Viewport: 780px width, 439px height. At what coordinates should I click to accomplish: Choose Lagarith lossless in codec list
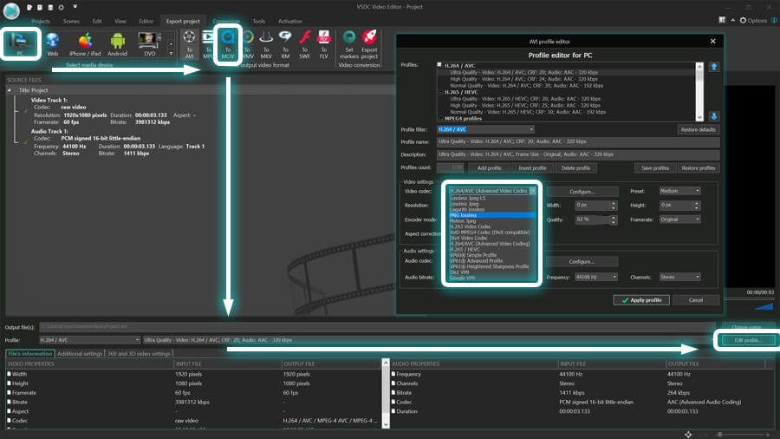[492, 210]
